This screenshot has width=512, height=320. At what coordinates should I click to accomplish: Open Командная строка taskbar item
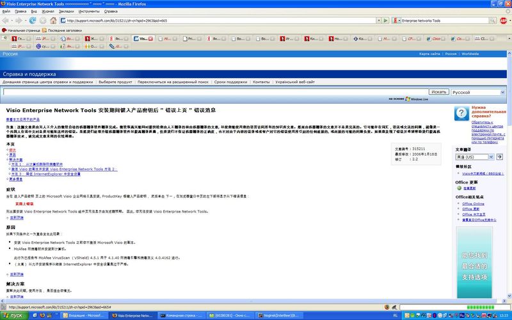(181, 316)
